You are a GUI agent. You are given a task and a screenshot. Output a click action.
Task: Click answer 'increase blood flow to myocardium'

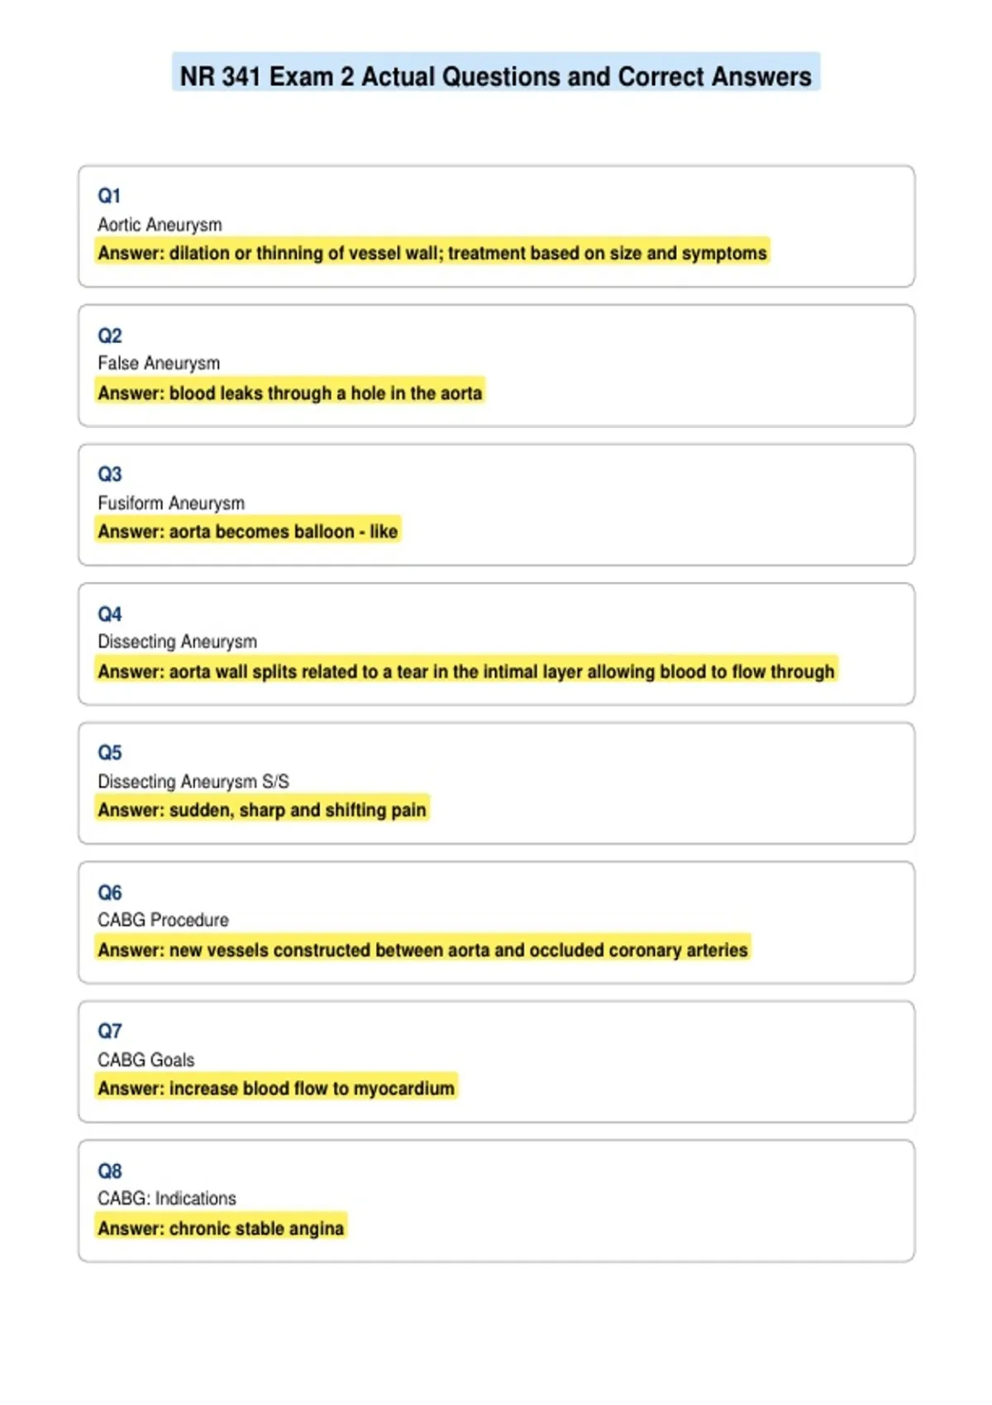click(x=276, y=1088)
